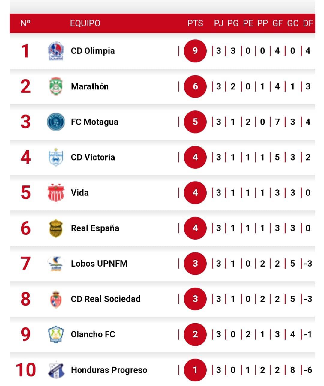Viewport: 324px width, 386px height.
Task: Click the position number 10
Action: click(26, 370)
